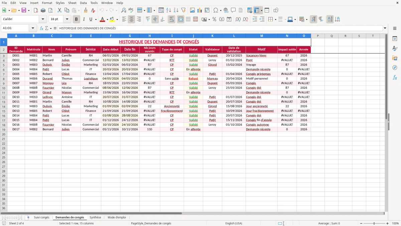Click the zoom in plus button
The image size is (401, 226).
click(387, 223)
